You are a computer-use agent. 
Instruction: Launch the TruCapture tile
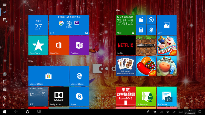click(167, 97)
